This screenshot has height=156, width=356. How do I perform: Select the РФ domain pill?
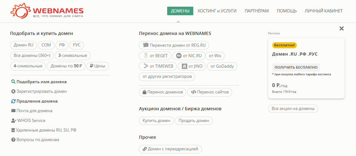(62, 45)
